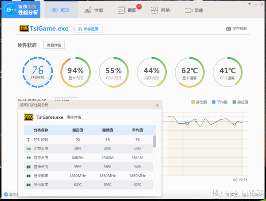Click the blue 平均值 legend swatch

pos(214,102)
